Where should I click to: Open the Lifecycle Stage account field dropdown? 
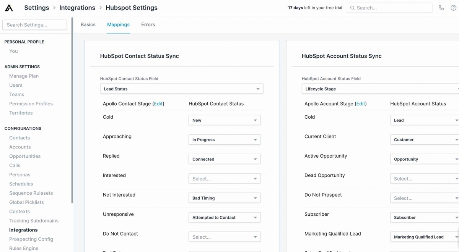pyautogui.click(x=381, y=89)
